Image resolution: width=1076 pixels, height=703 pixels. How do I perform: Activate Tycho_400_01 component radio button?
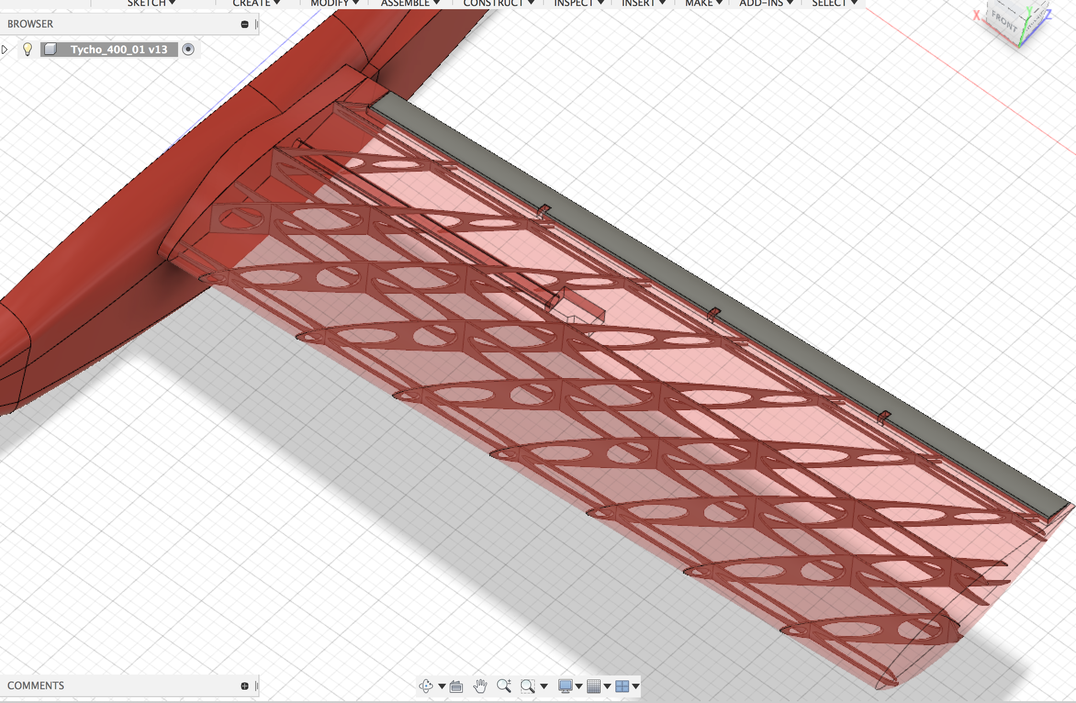(188, 49)
